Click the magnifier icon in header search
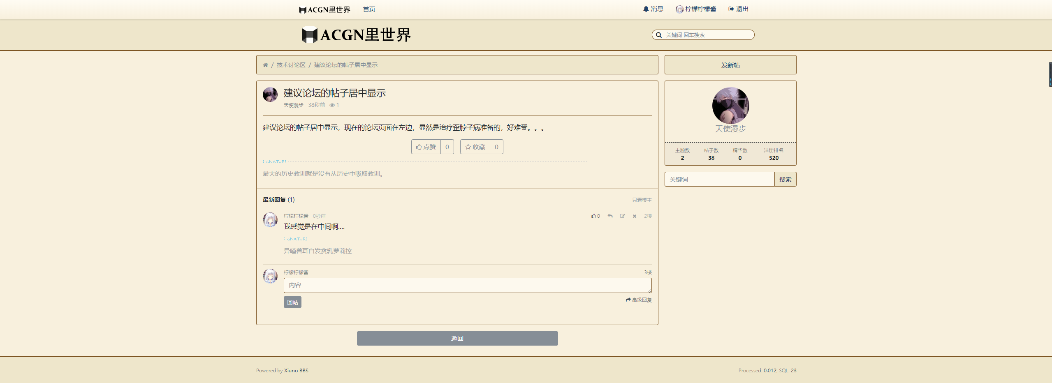This screenshot has height=383, width=1052. (659, 35)
